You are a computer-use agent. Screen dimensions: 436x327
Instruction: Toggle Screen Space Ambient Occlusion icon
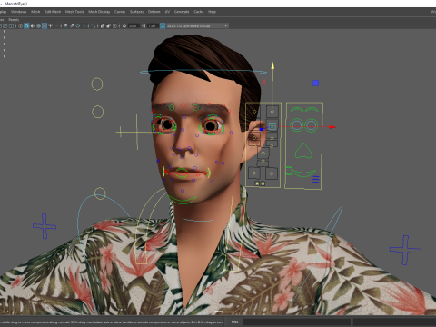coord(65,25)
